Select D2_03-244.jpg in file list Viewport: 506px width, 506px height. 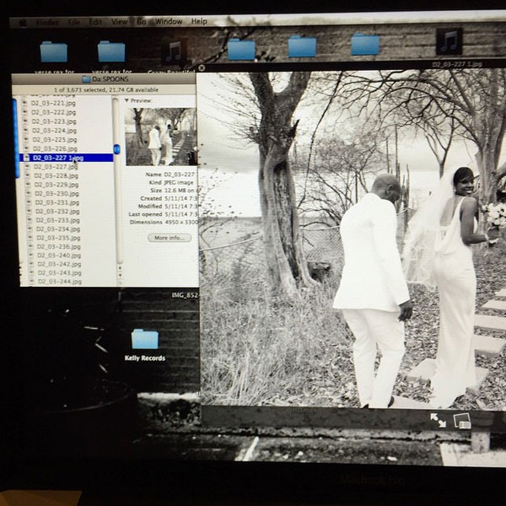coord(57,282)
